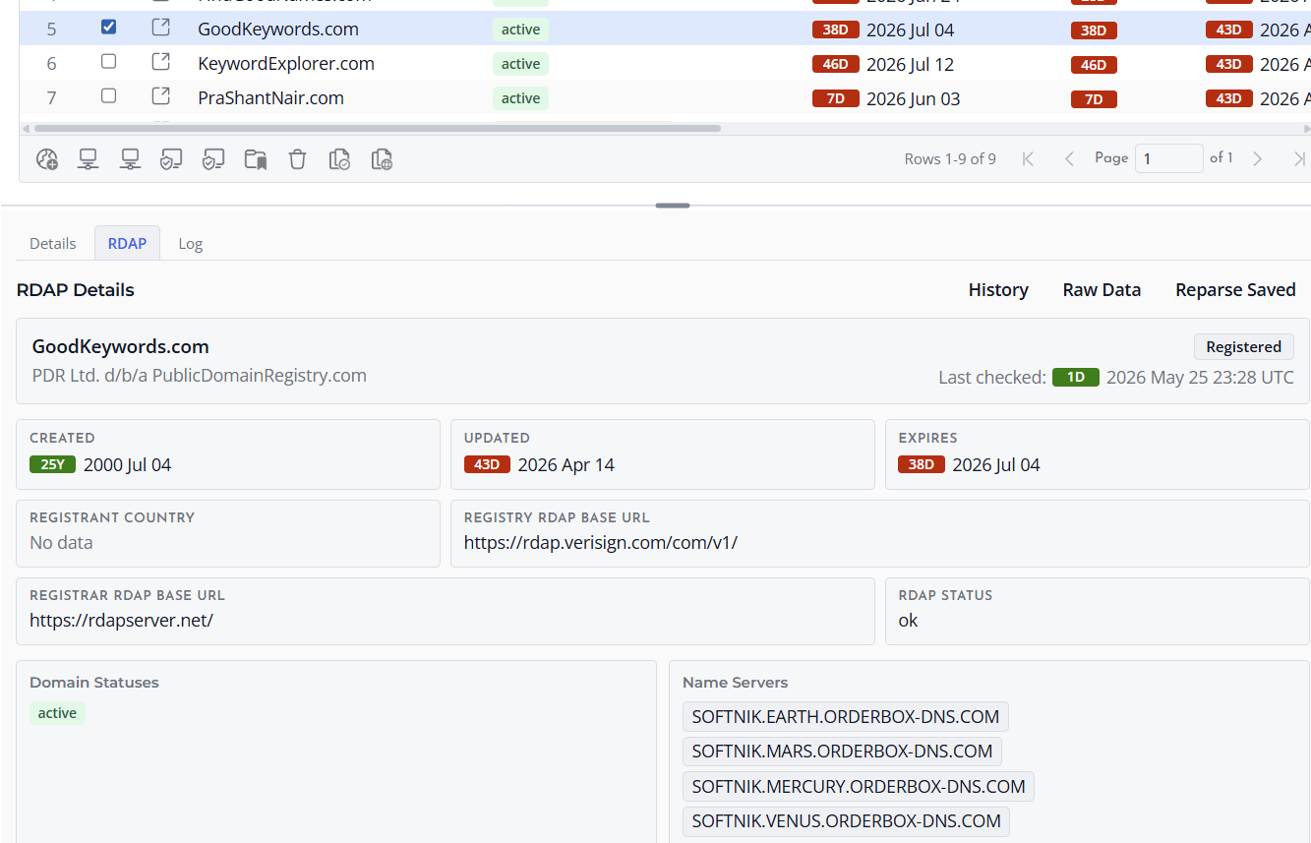
Task: Click active status badge in KeywordExplorer.com row
Action: [520, 64]
